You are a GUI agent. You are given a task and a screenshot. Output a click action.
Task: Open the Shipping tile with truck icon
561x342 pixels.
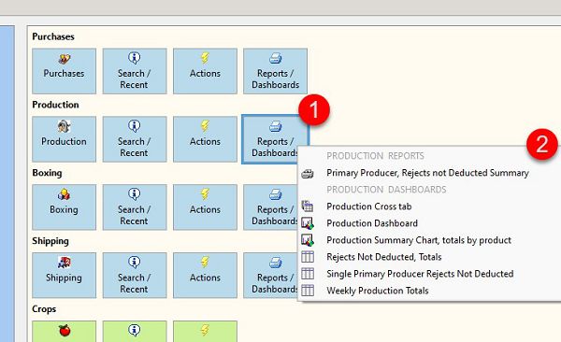pos(64,276)
